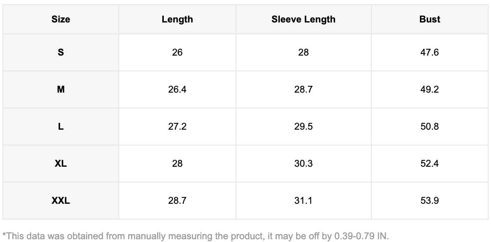Viewport: 491px width, 242px height.
Task: Select the XL size row label
Action: [x=61, y=164]
